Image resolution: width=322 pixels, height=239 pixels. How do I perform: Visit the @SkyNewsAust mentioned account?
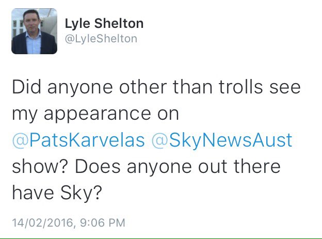pos(222,141)
